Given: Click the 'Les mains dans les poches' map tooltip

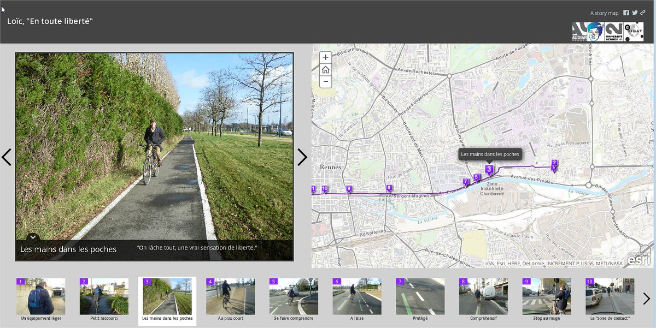Looking at the screenshot, I should pyautogui.click(x=489, y=154).
